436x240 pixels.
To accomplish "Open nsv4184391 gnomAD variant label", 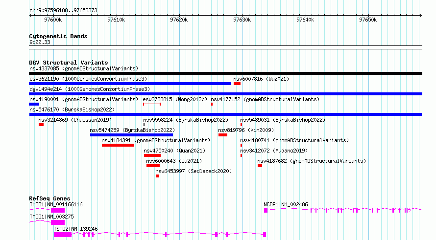I will tap(156, 140).
